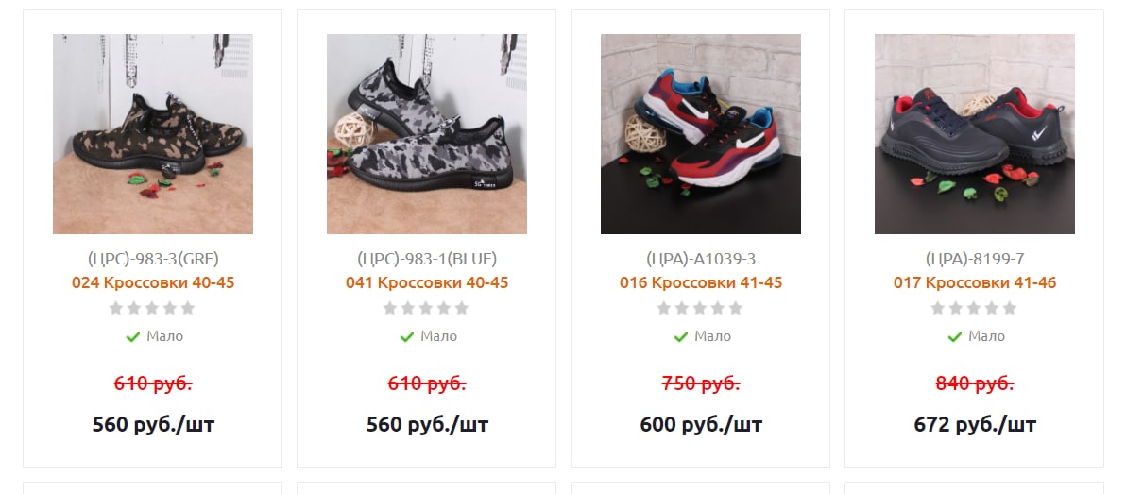This screenshot has width=1126, height=494.
Task: Rate 016 Кроссовки with the first star
Action: (x=664, y=308)
